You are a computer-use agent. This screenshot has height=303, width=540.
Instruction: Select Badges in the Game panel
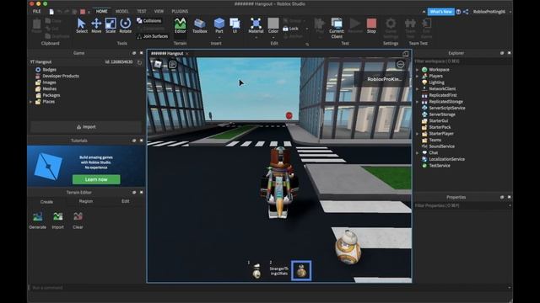[49, 69]
